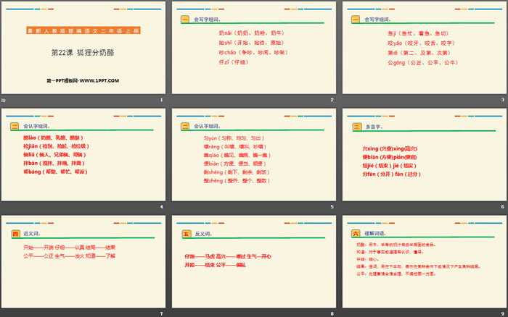The image size is (508, 317).
Task: Click the '四' badge beside 近义词
Action: (15, 234)
